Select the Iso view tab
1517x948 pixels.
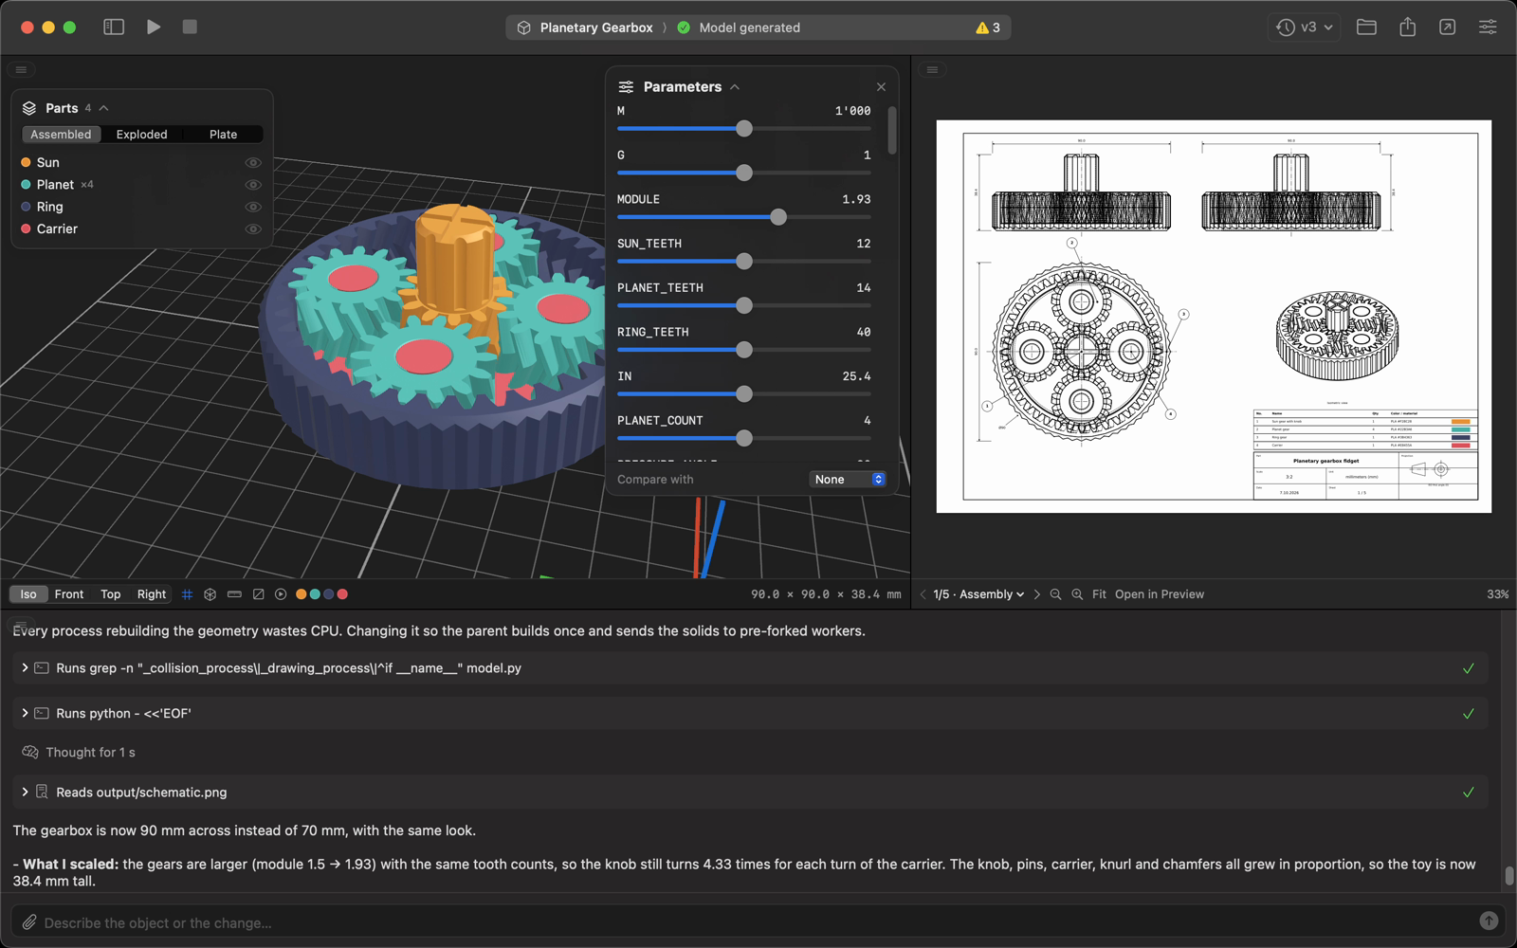[x=28, y=594]
